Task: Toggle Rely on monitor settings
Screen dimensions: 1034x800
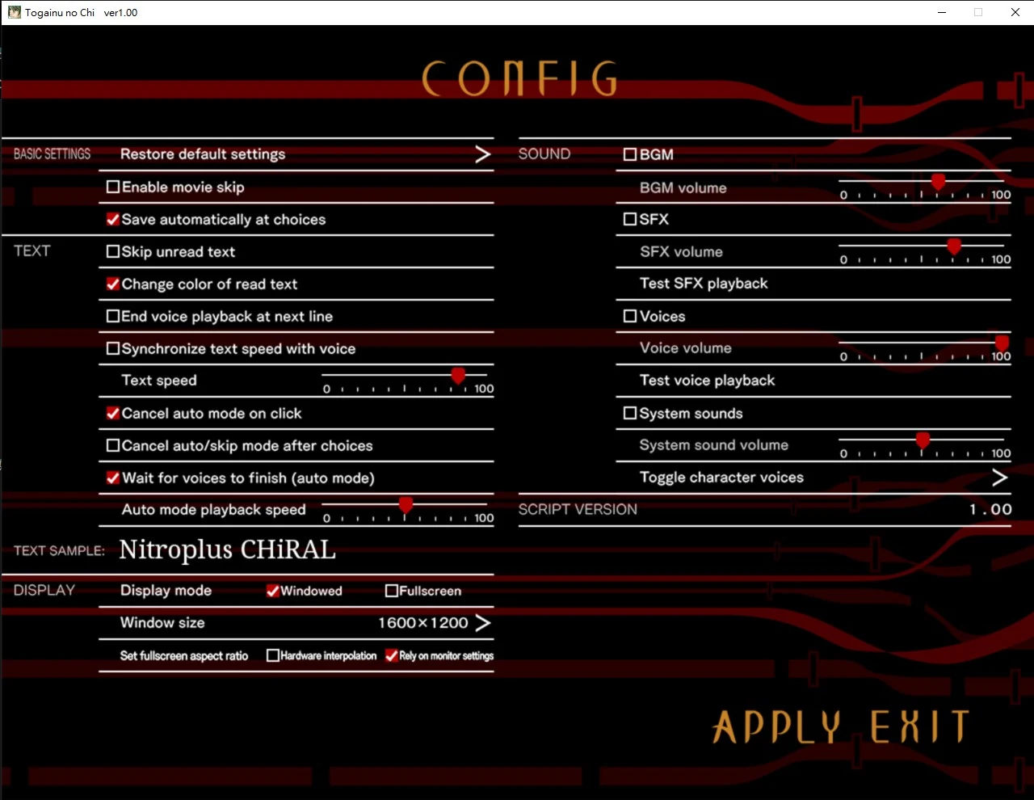Action: (392, 655)
